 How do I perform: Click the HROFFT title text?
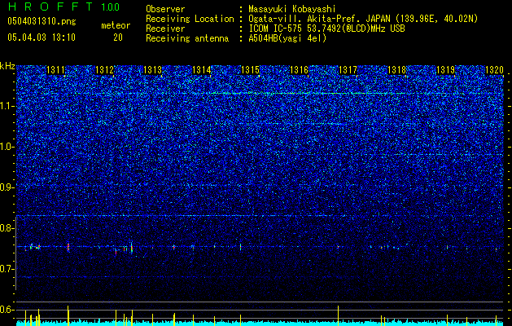click(50, 7)
